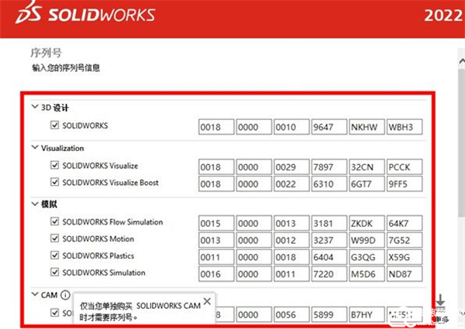Image resolution: width=465 pixels, height=329 pixels.
Task: Collapse the 模拟 section
Action: click(35, 204)
